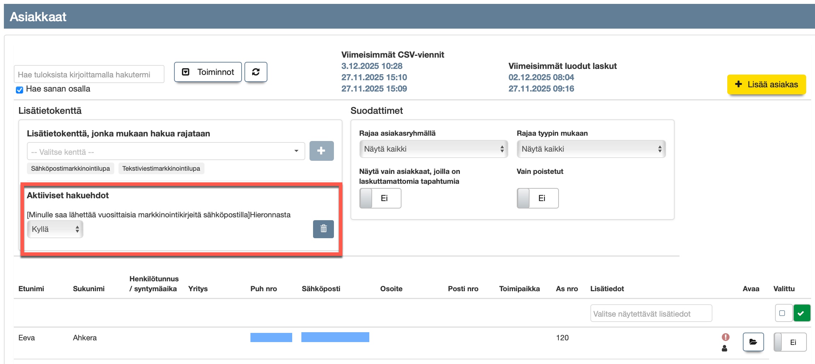Click the search results input field
815x364 pixels.
[x=89, y=75]
